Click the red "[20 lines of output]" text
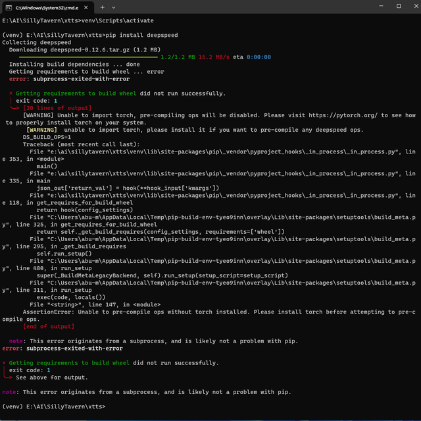The height and width of the screenshot is (421, 421). tap(57, 108)
